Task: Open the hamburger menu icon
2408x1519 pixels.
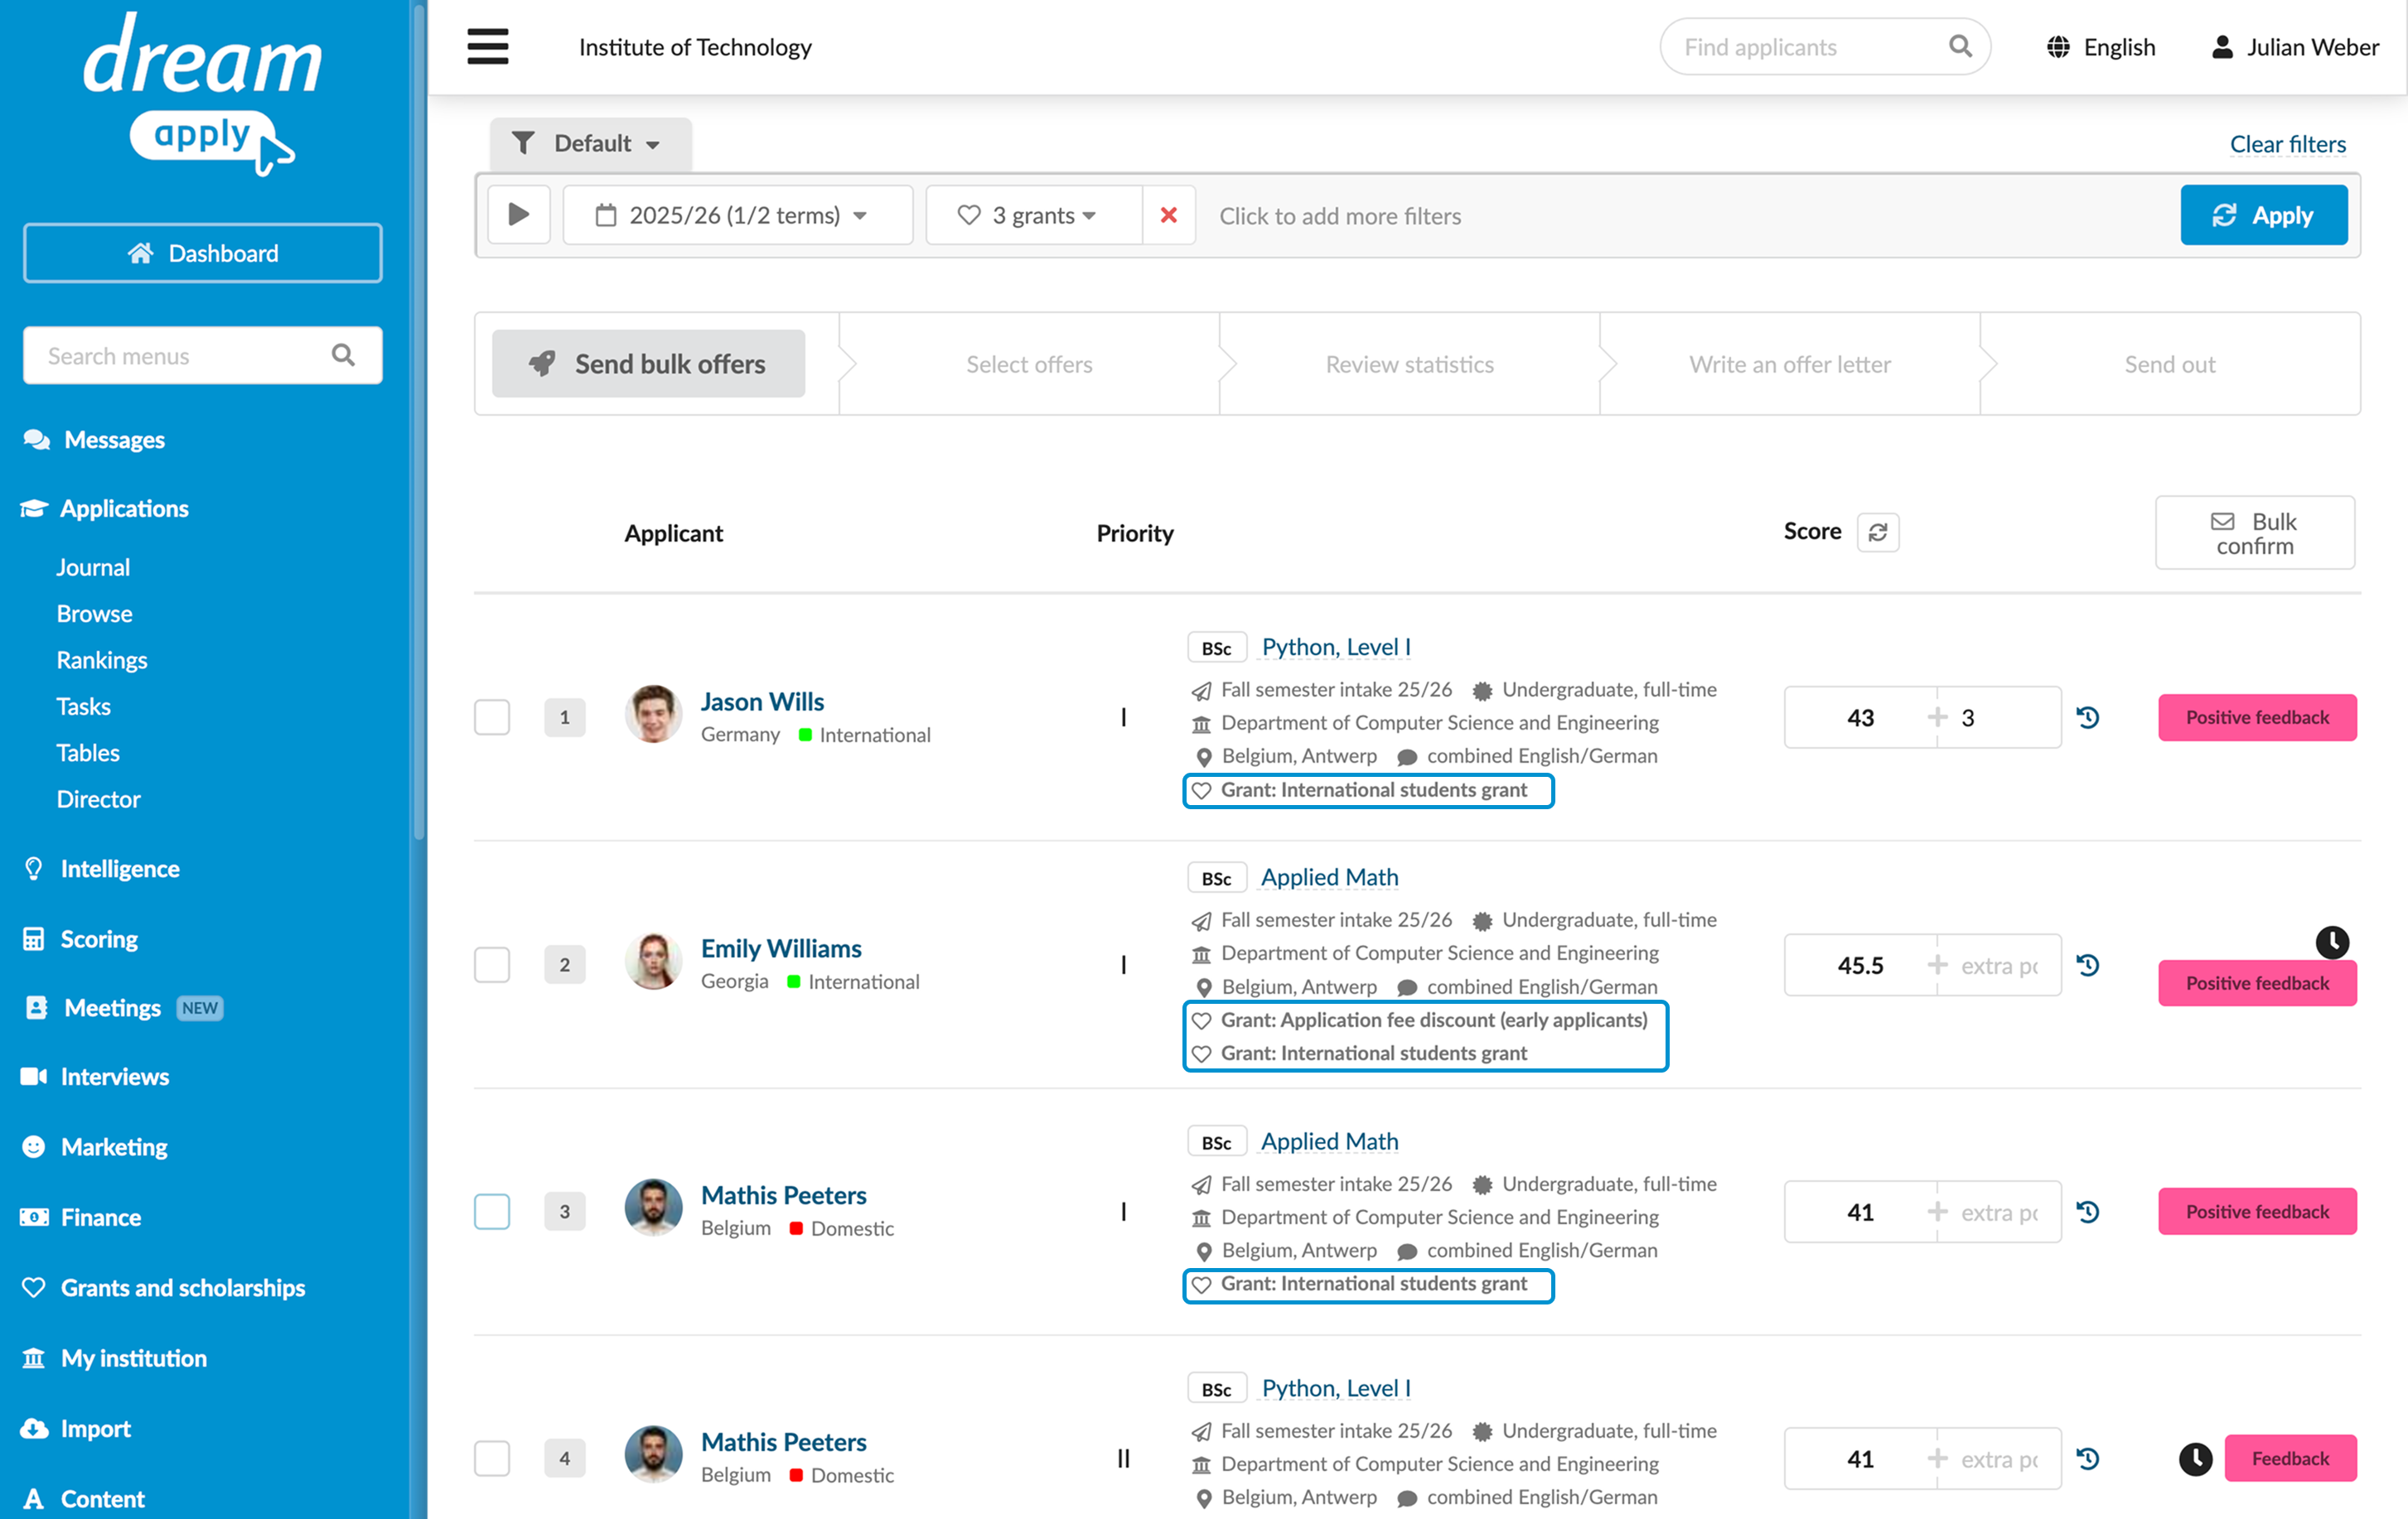Action: tap(488, 47)
